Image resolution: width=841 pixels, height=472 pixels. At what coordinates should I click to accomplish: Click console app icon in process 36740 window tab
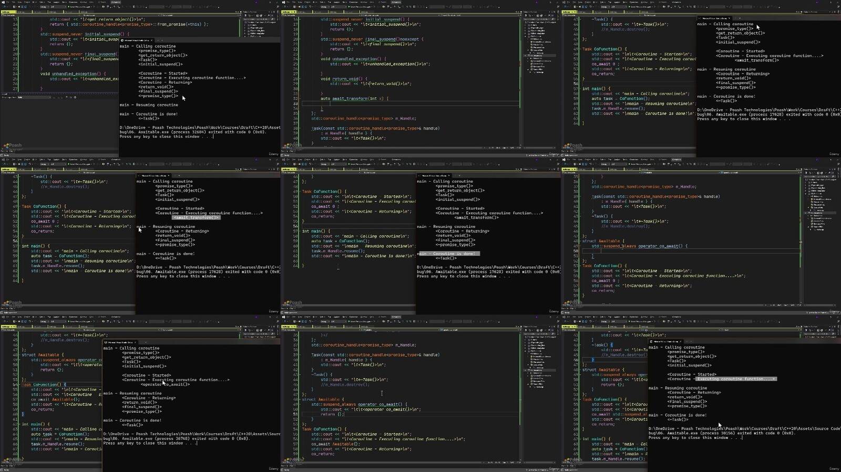106,342
